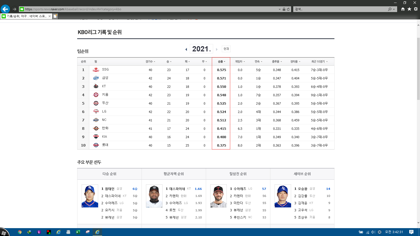This screenshot has width=420, height=236.
Task: Click the browser forward arrow
Action: pos(15,9)
